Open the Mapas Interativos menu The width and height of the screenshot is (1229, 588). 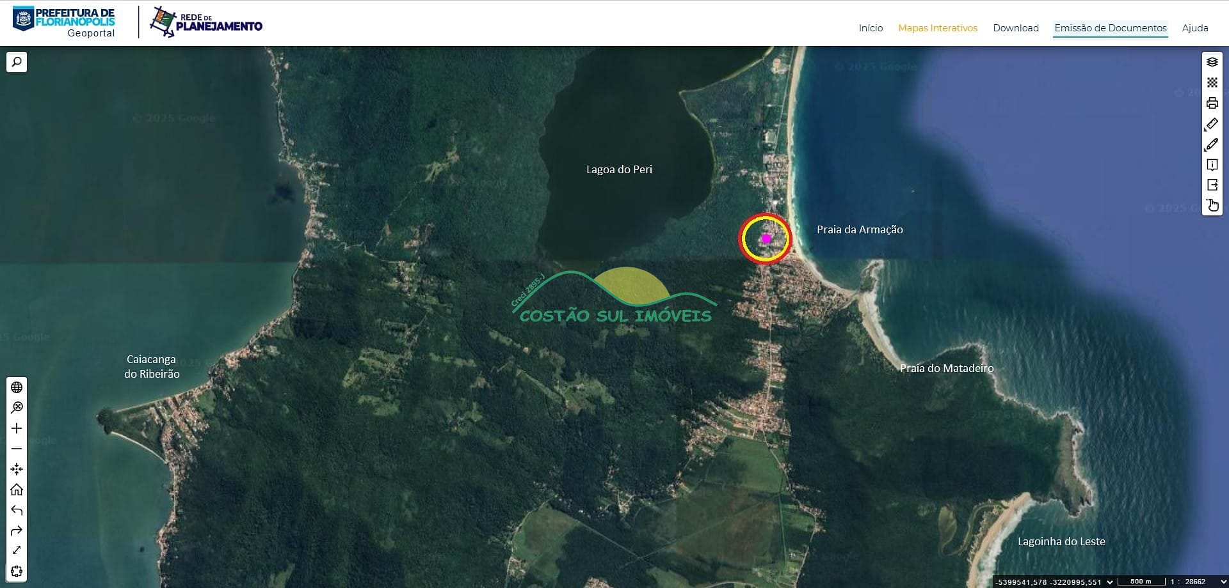point(937,28)
